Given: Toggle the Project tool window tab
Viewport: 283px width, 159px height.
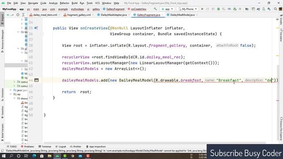Looking at the screenshot, I should [x=2, y=19].
